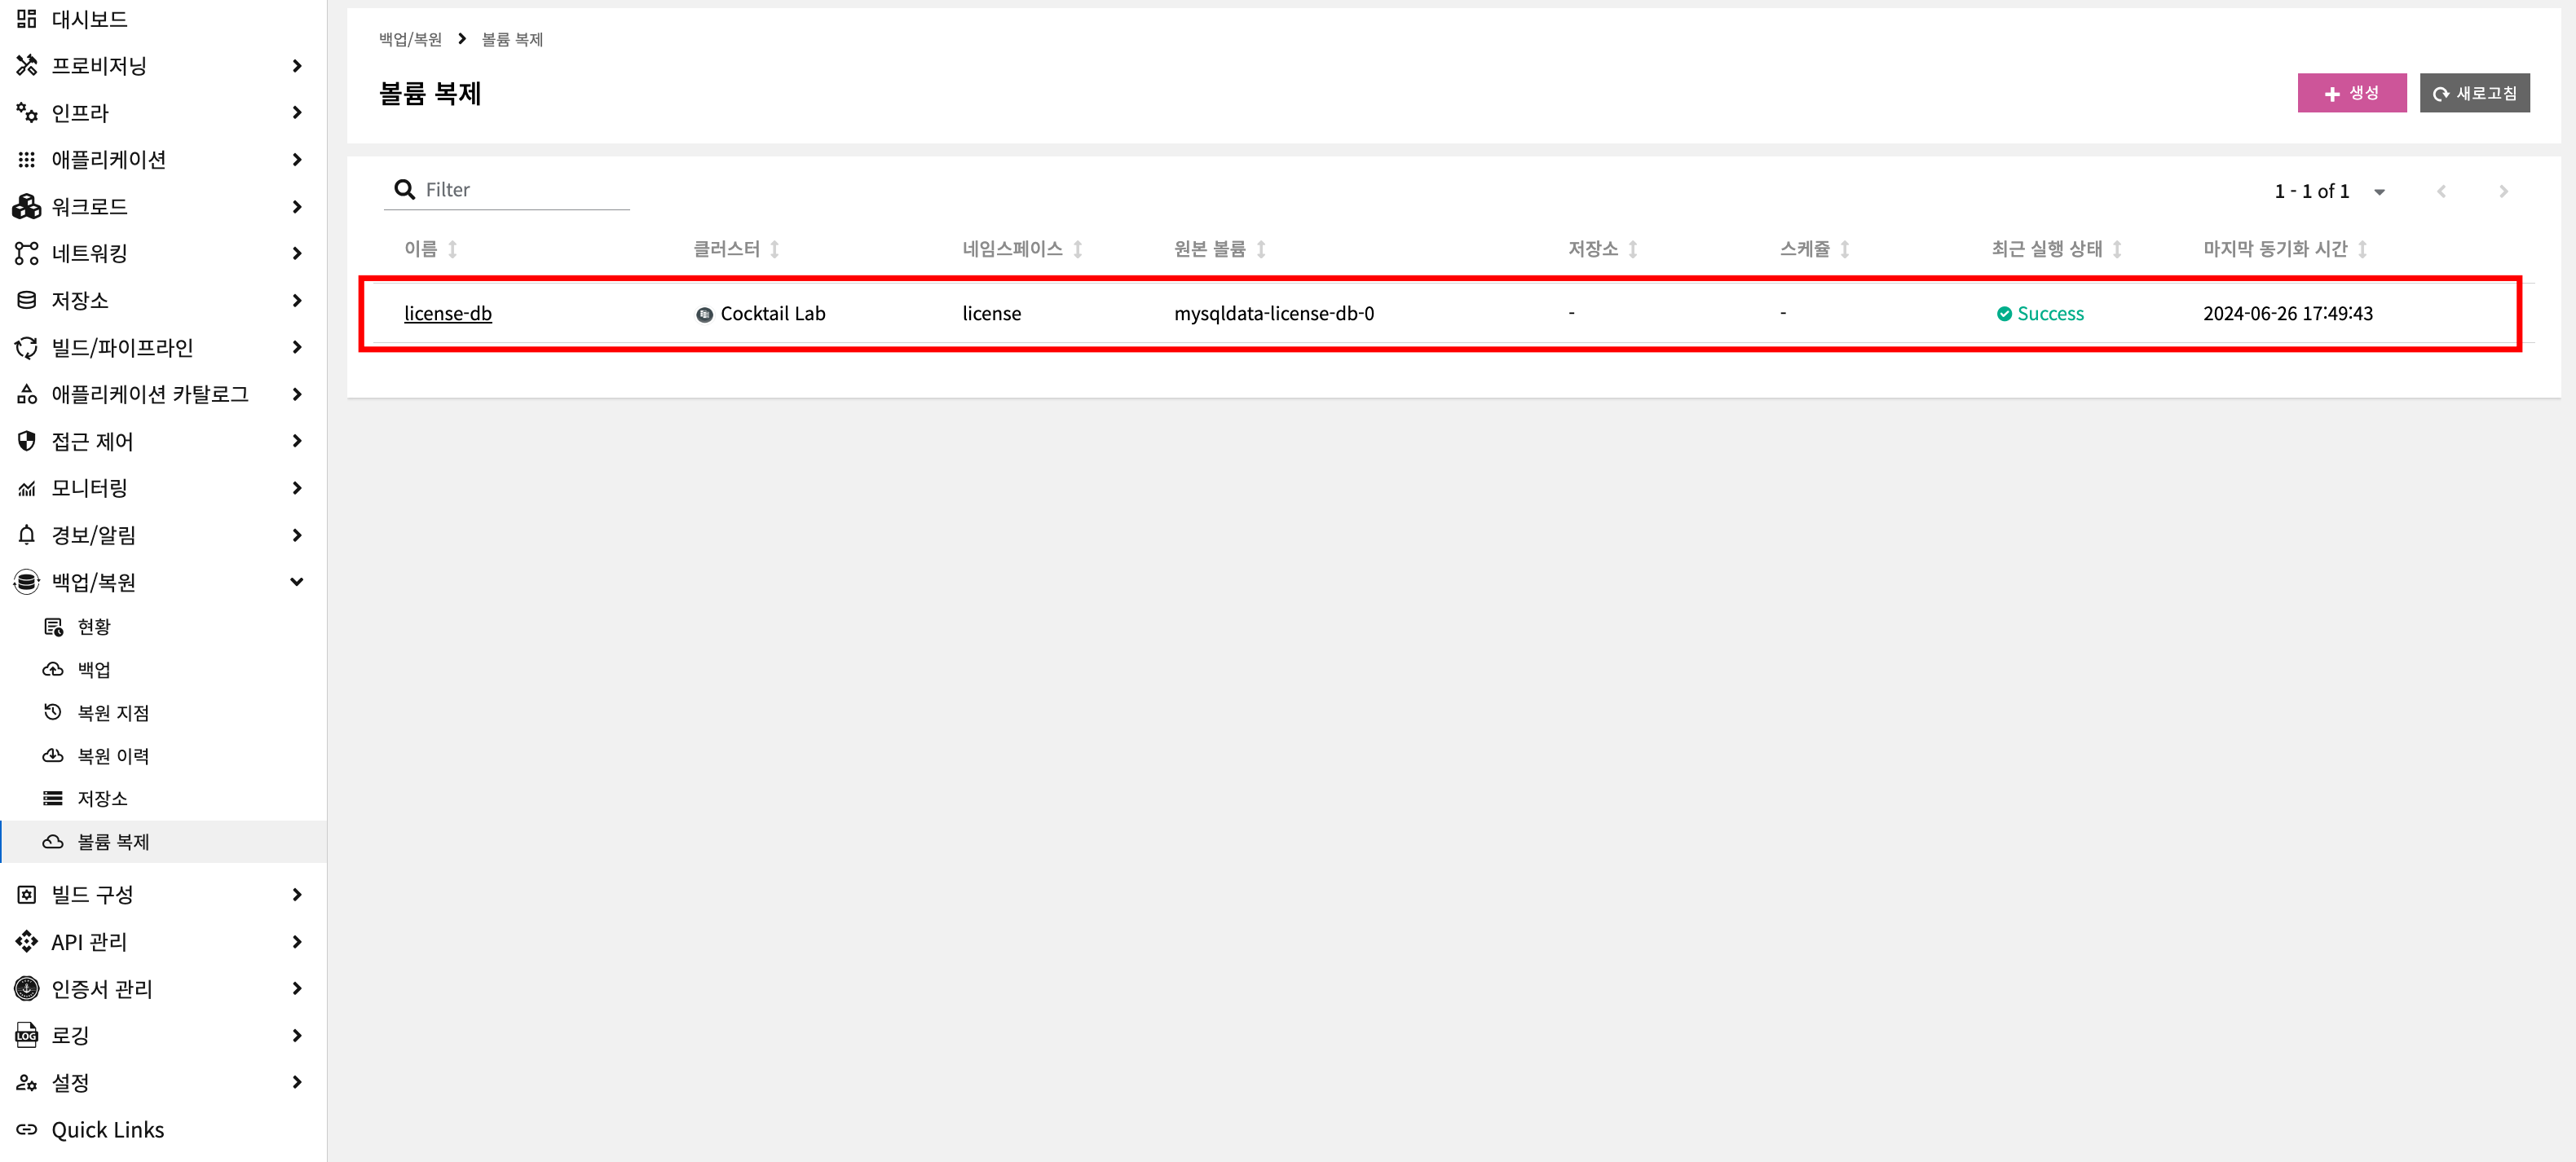
Task: Click the alerts bell icon
Action: click(x=27, y=535)
